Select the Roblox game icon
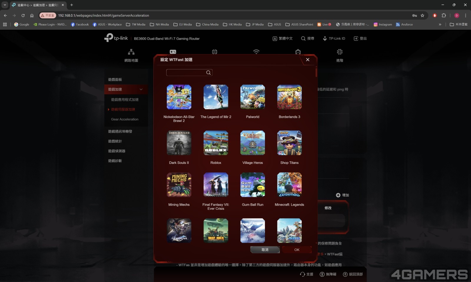The image size is (471, 282). pos(216,143)
